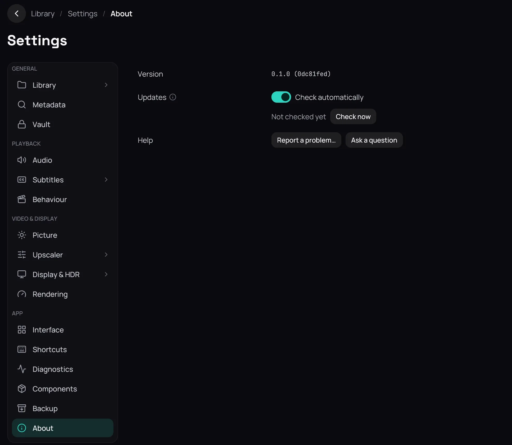Screen dimensions: 512x445
Task: Go to Audio settings
Action: [x=63, y=160]
